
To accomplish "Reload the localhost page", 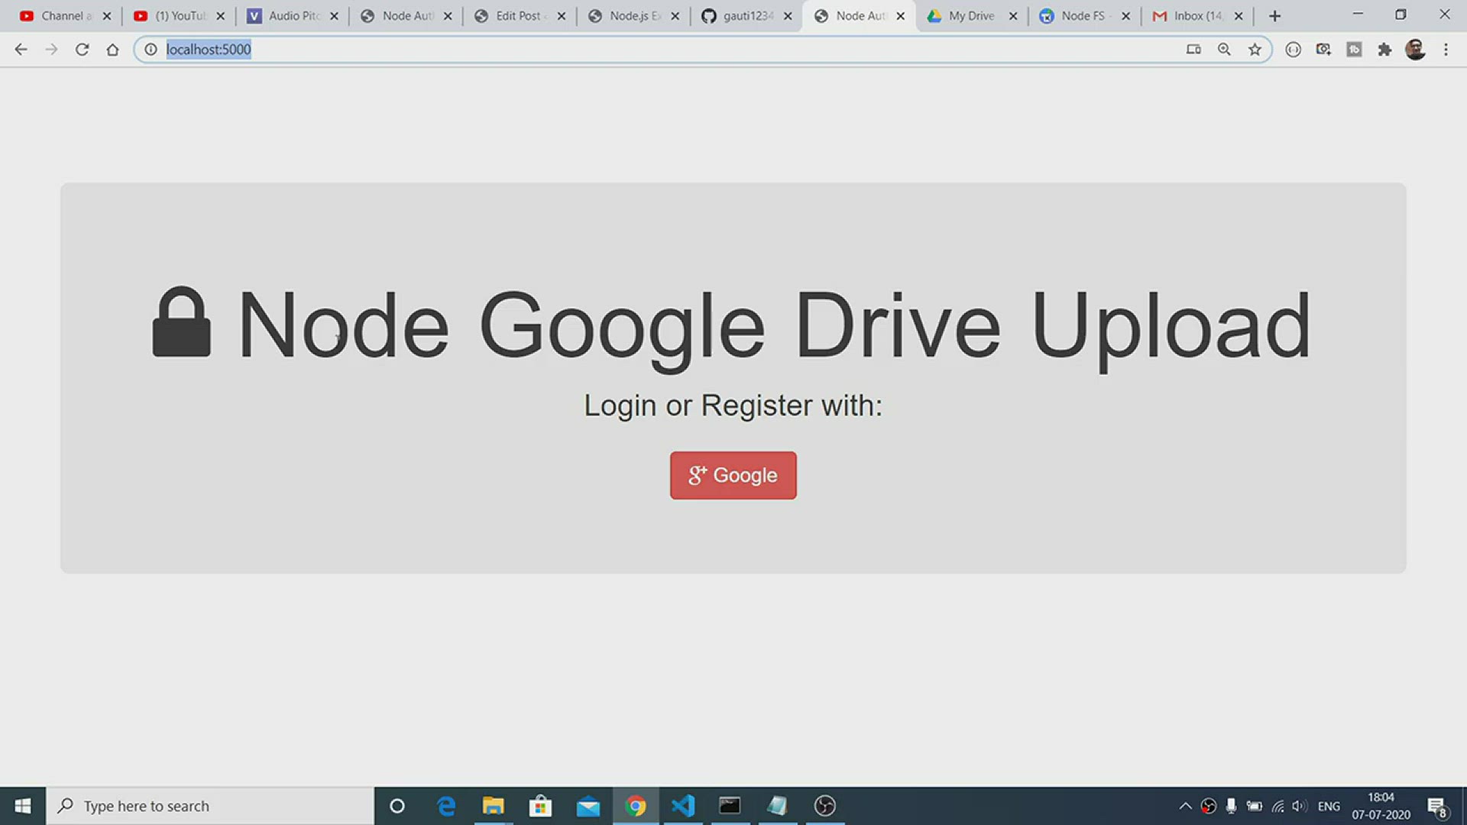I will 82,50.
